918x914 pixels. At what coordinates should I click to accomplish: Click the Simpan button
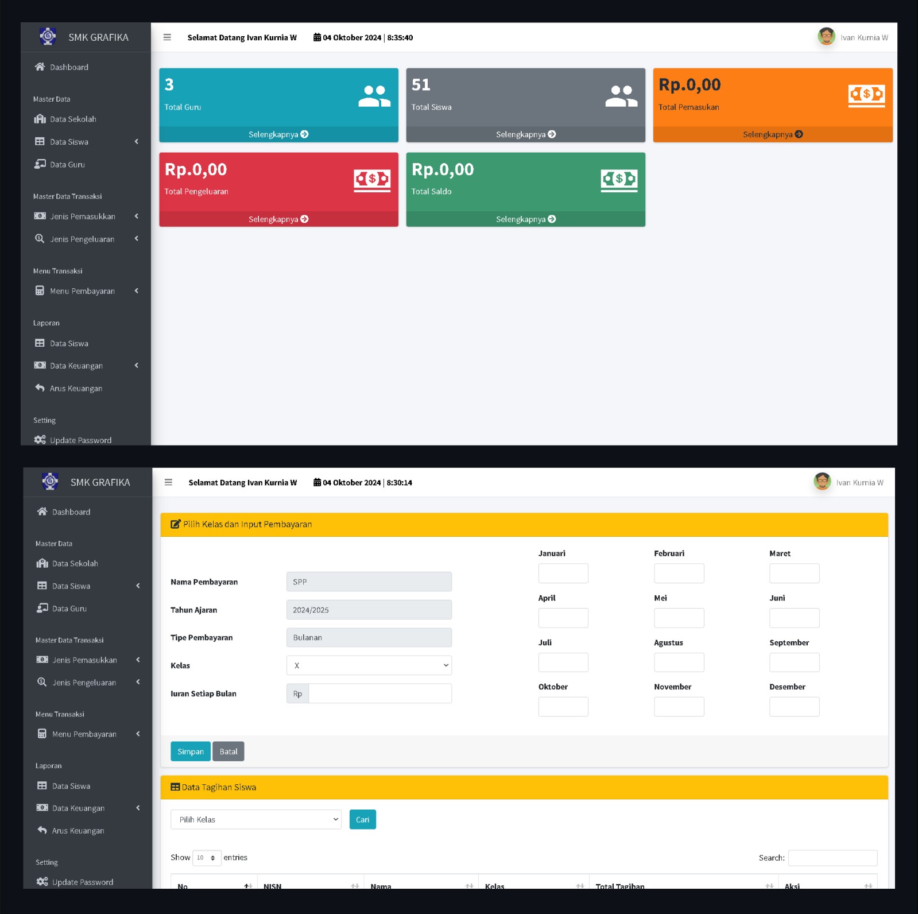[191, 752]
